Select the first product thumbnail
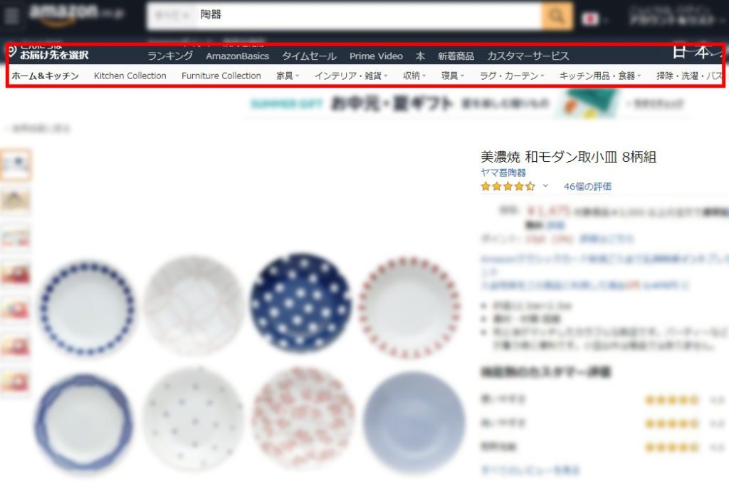Screen dimensions: 729x489 point(16,165)
